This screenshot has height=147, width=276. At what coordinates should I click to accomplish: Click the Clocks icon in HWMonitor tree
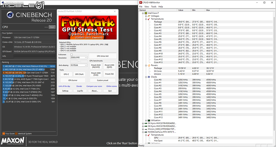coord(149,77)
